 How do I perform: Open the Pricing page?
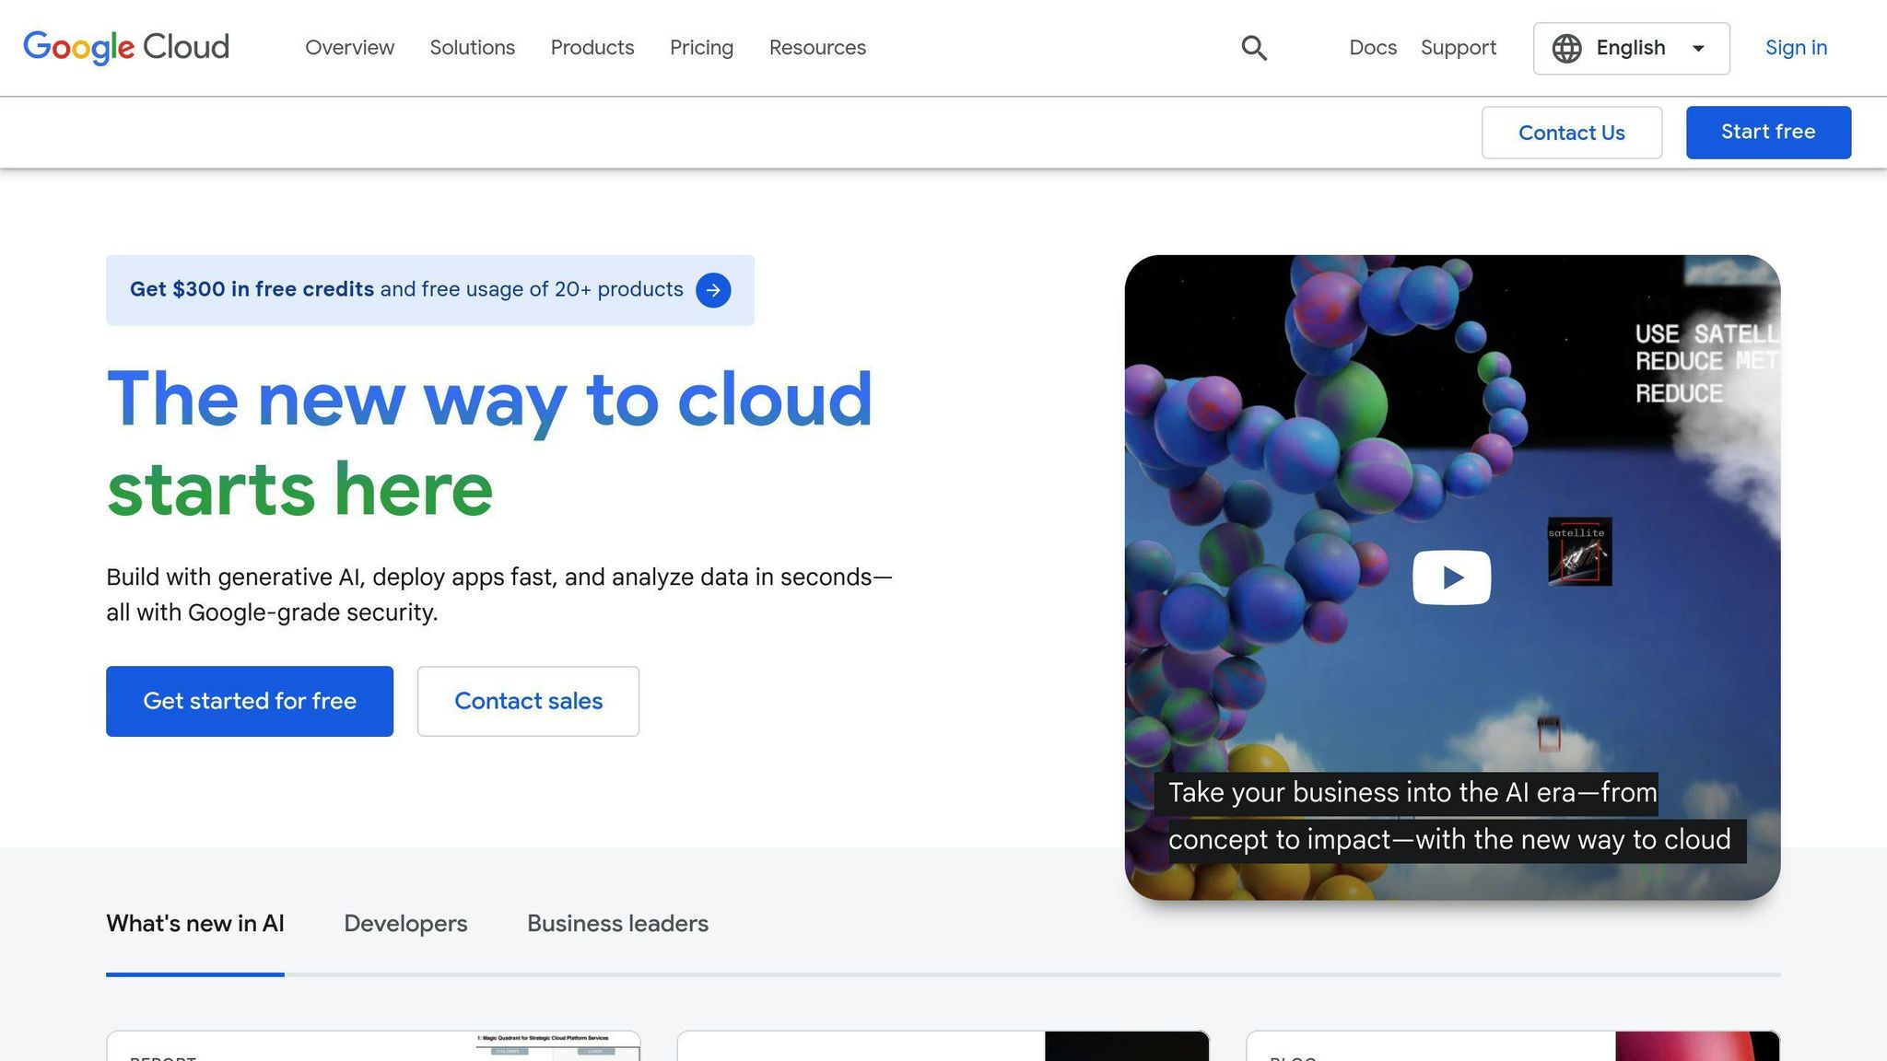coord(701,47)
